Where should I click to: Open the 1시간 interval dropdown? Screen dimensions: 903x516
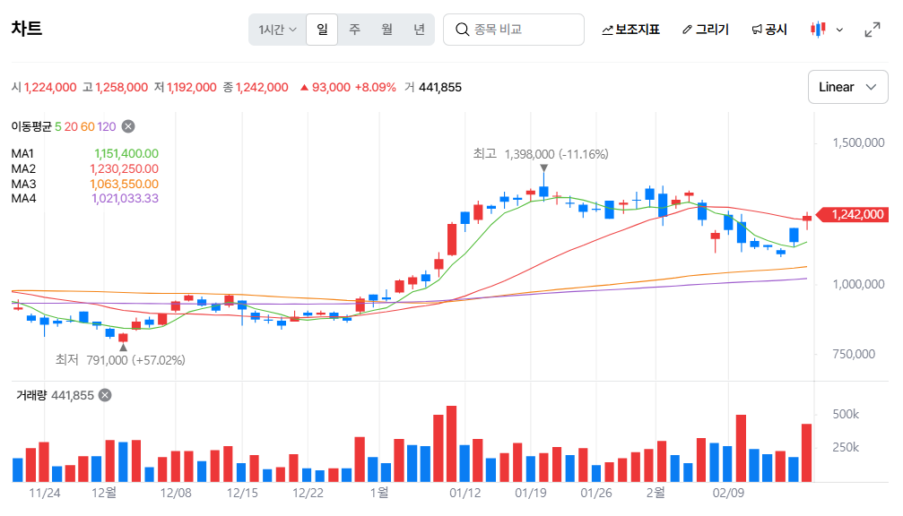[x=278, y=30]
